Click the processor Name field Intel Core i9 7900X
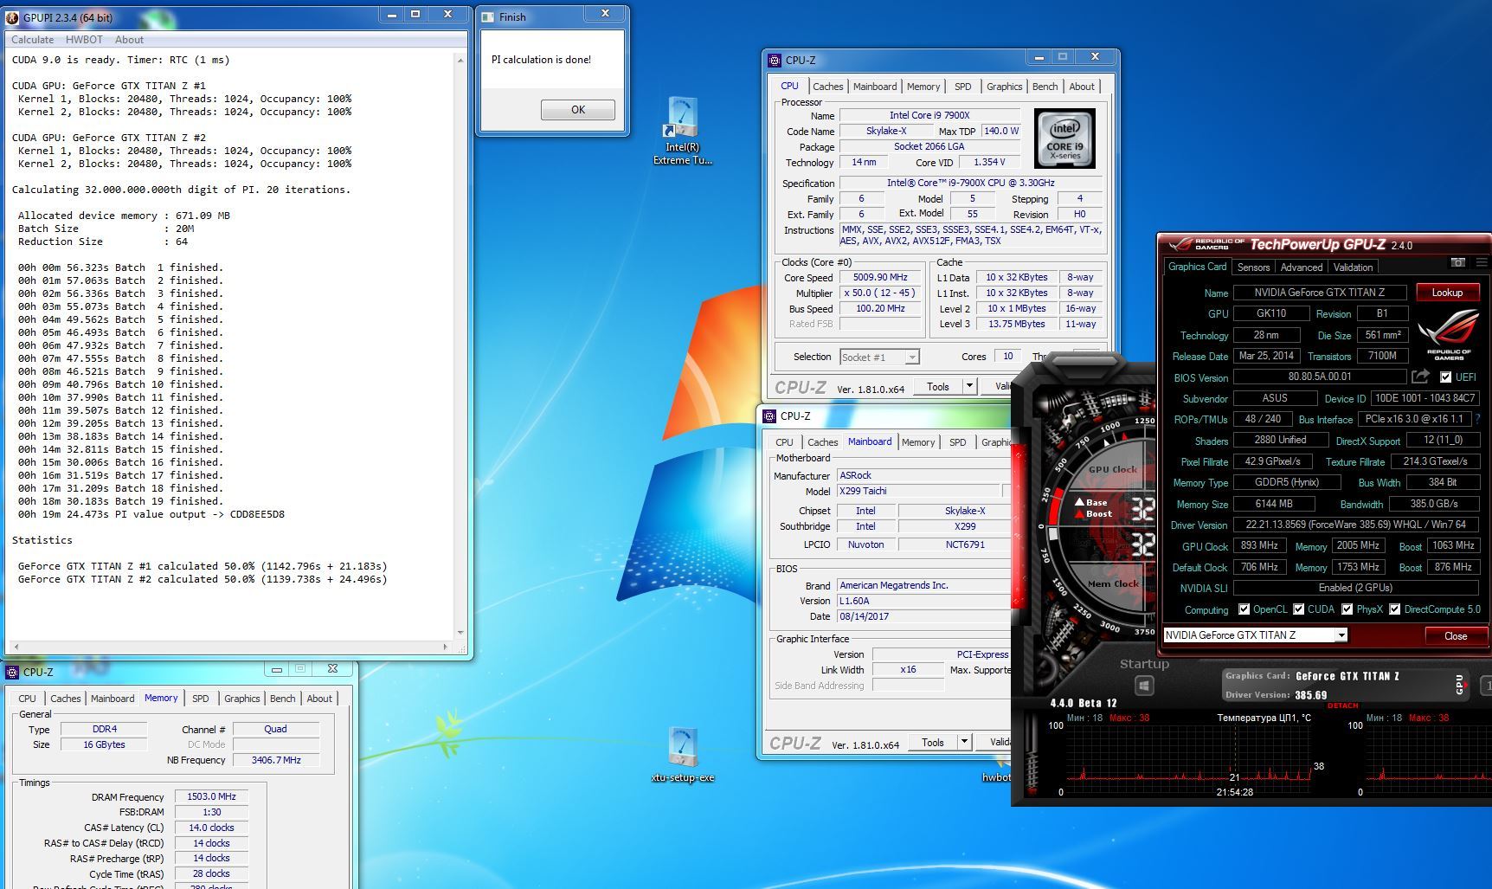Image resolution: width=1492 pixels, height=889 pixels. coord(929,115)
